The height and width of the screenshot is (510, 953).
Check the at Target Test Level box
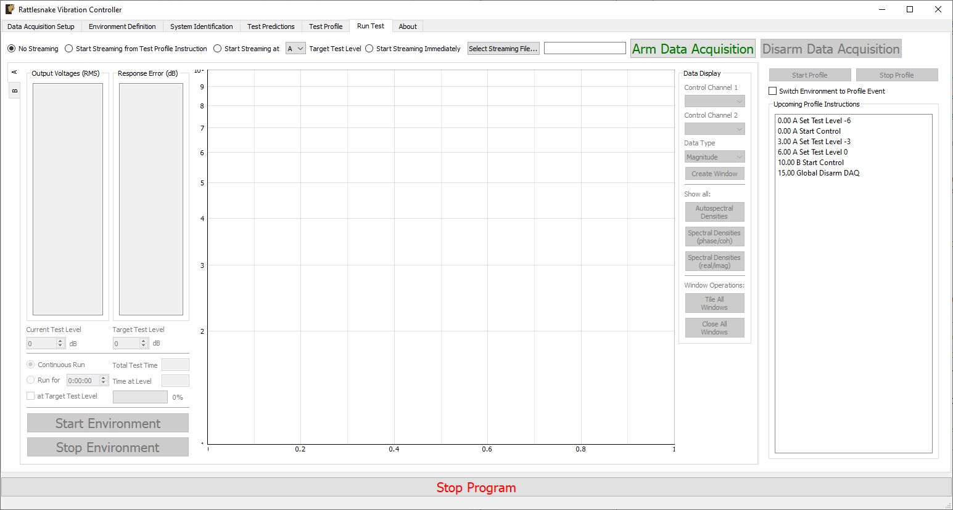(x=31, y=395)
